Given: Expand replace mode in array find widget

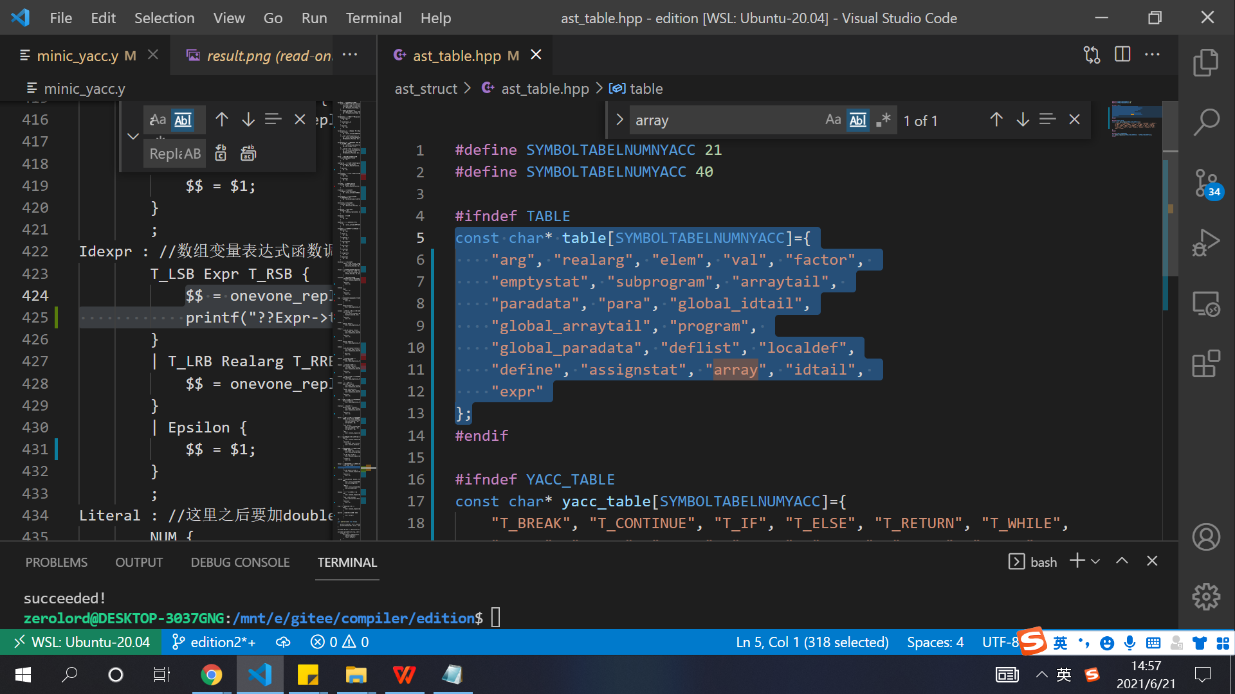Looking at the screenshot, I should pos(619,120).
